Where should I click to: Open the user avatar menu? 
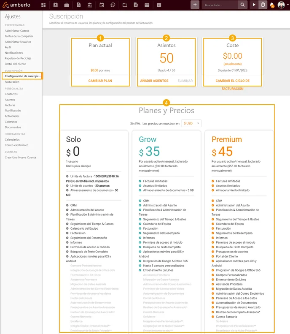[x=281, y=5]
